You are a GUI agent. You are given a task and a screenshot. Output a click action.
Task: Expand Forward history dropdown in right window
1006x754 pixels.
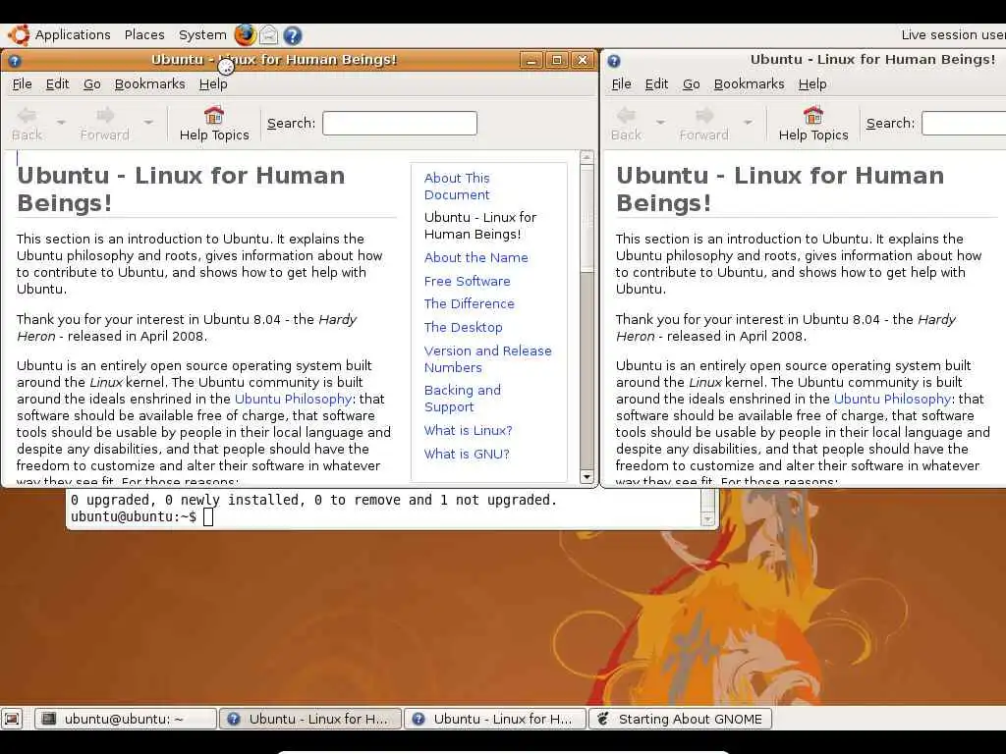[x=748, y=122]
